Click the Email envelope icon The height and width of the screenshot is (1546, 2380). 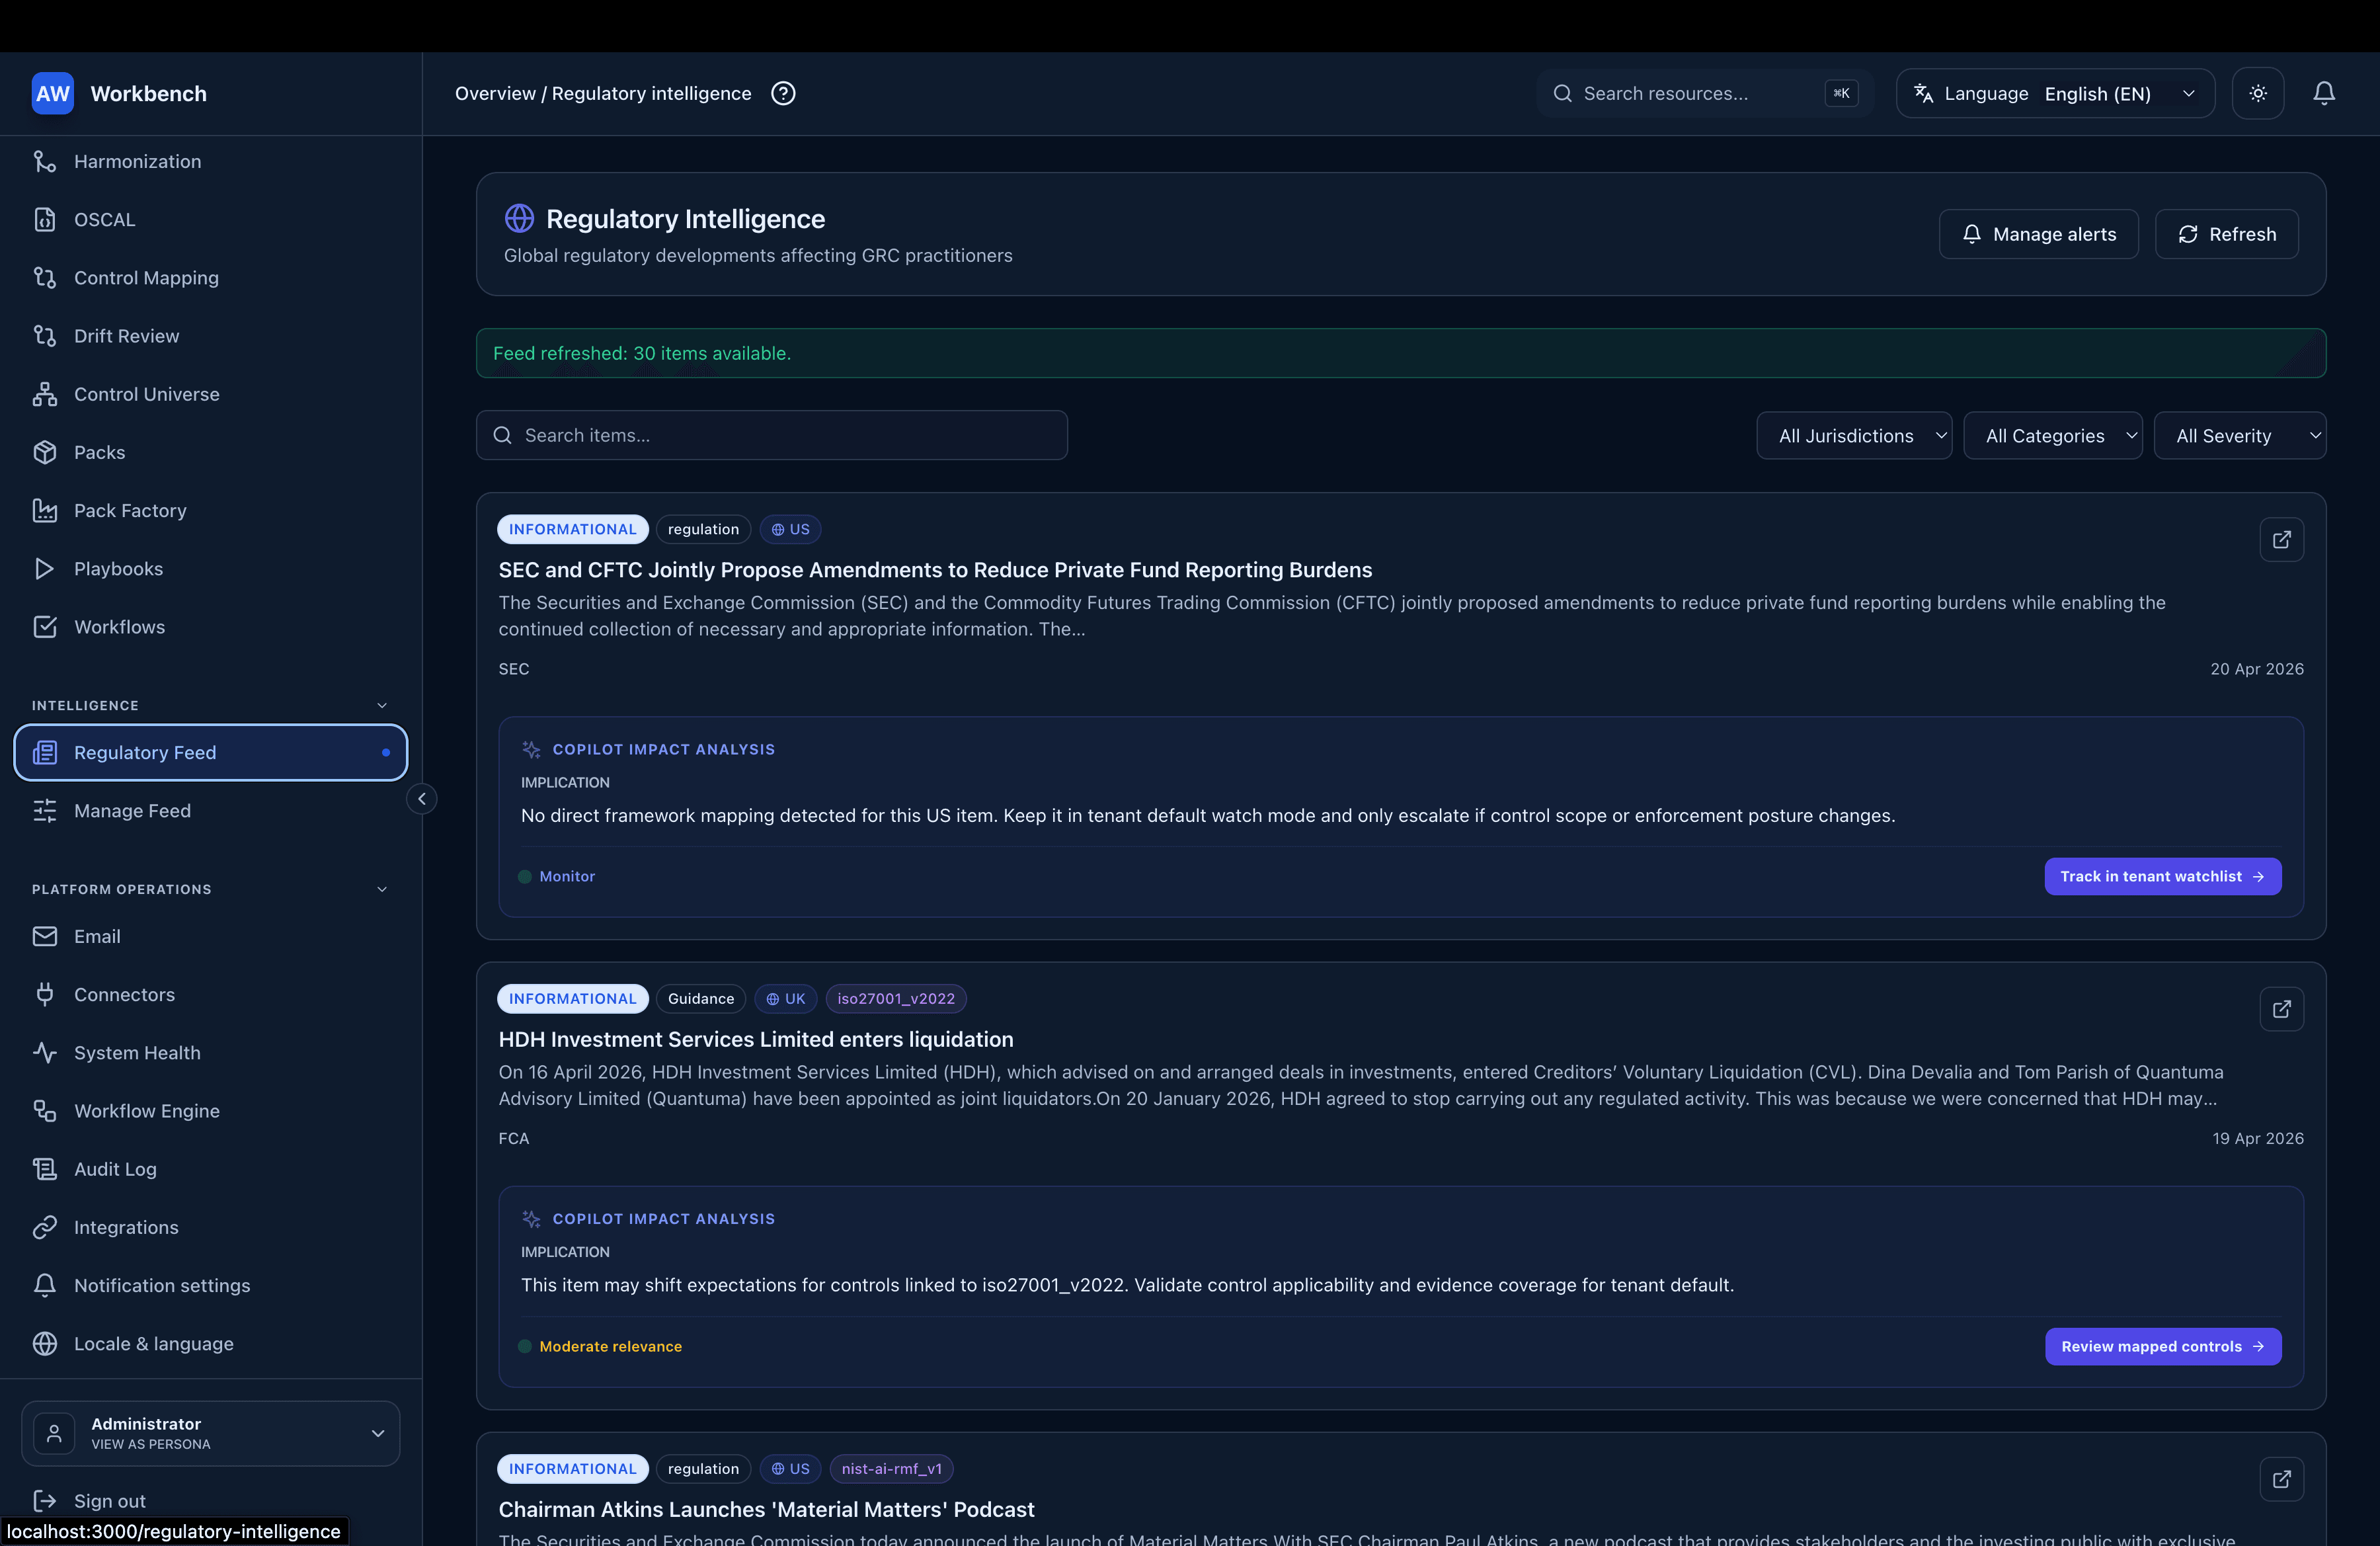point(44,936)
